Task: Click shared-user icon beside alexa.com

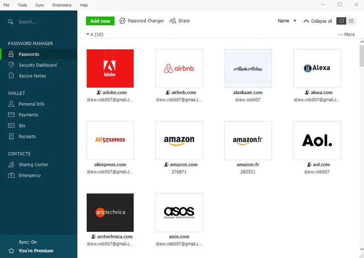Action: point(307,92)
